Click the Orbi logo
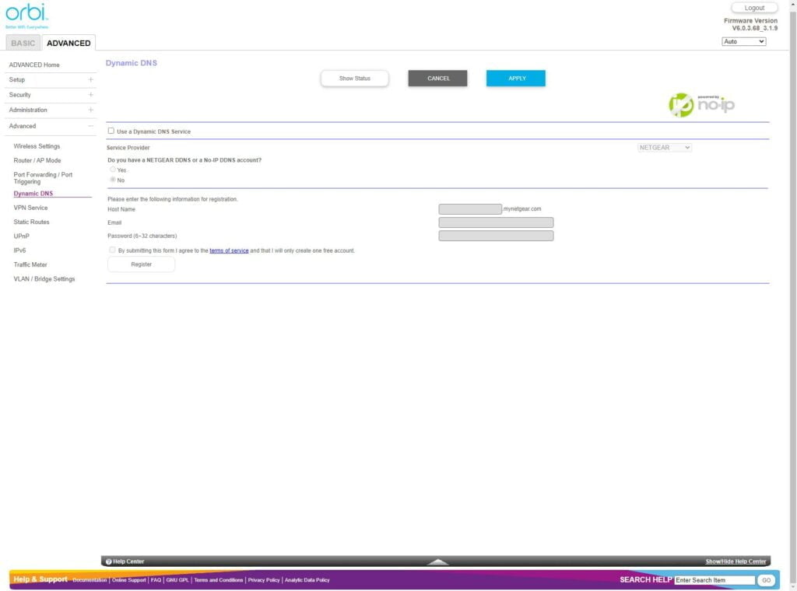Viewport: 797px width, 591px height. [x=26, y=13]
